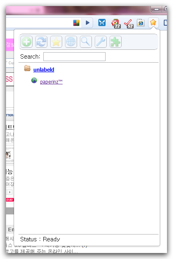Image resolution: width=173 pixels, height=259 pixels.
Task: Open the unlabeld folder link
Action: coord(44,69)
